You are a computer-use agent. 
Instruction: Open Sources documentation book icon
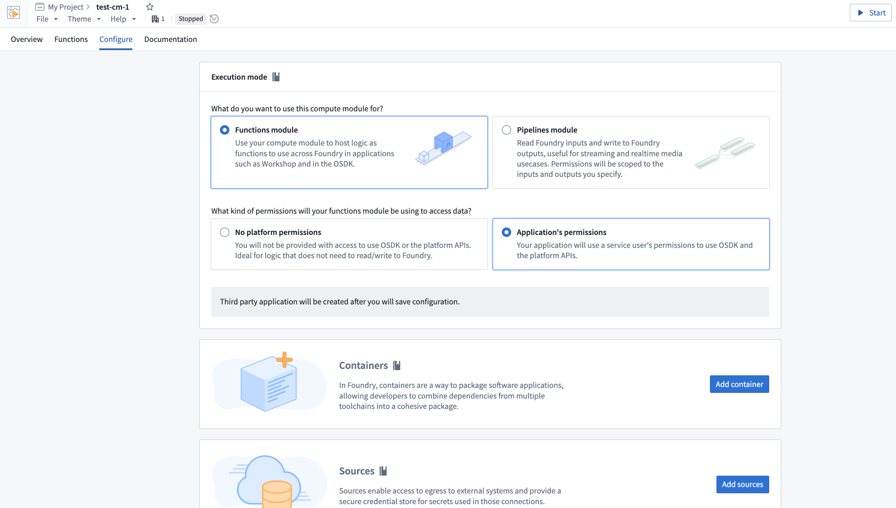[383, 471]
